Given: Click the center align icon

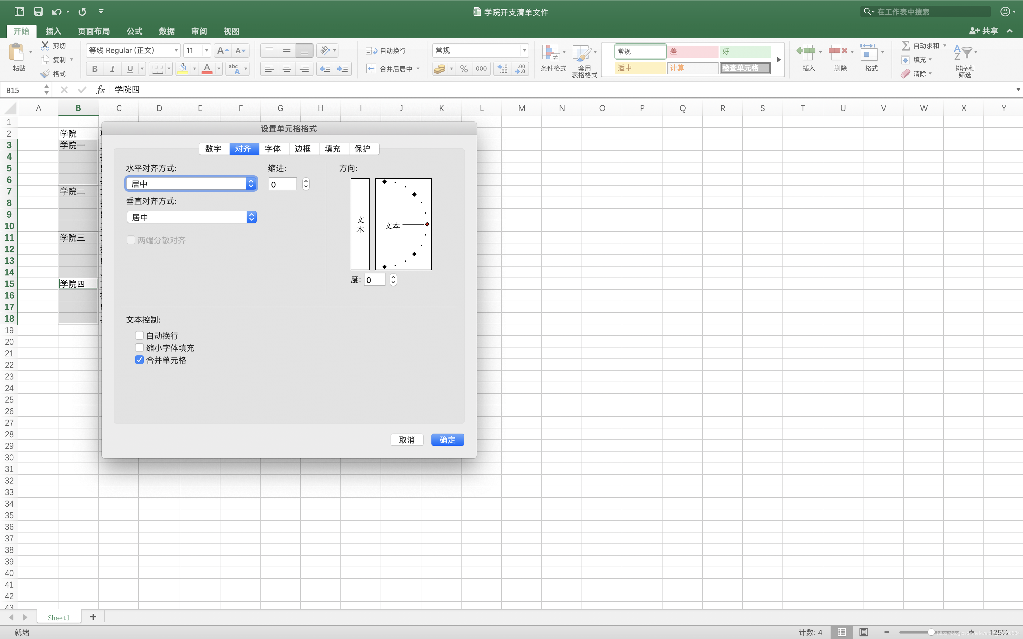Looking at the screenshot, I should point(287,68).
